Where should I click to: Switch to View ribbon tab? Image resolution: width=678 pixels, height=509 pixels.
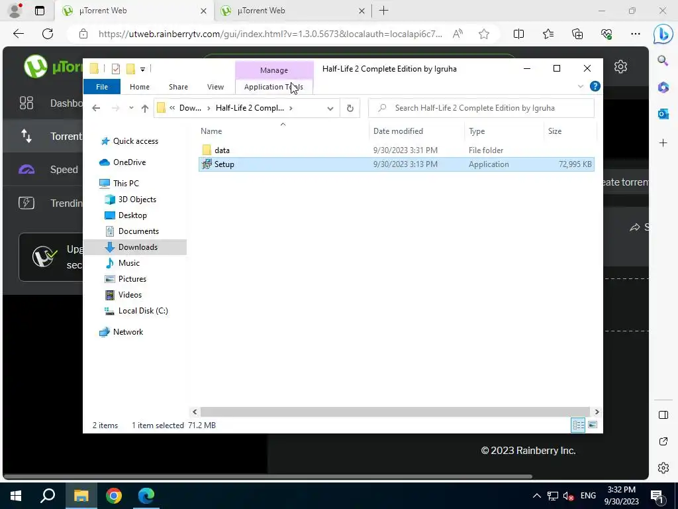[215, 87]
